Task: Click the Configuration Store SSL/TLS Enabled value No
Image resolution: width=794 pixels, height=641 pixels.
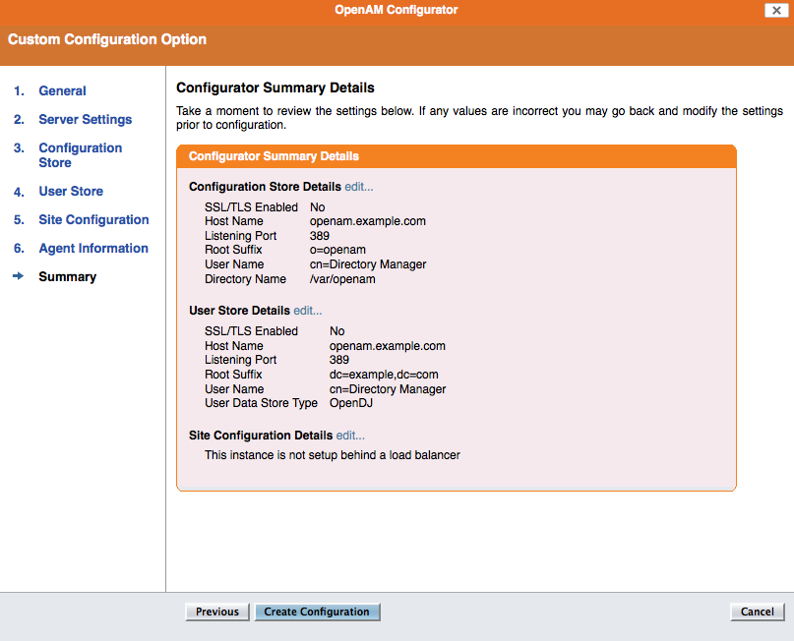Action: coord(318,207)
